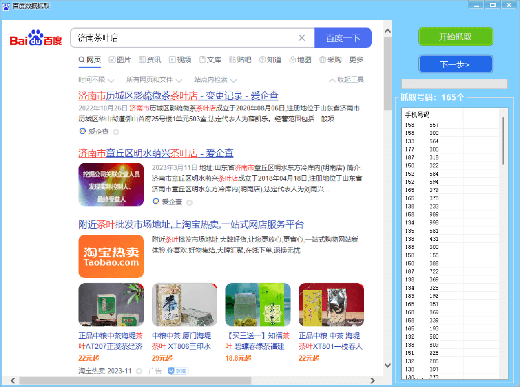The width and height of the screenshot is (520, 387).
Task: Collapse the search tools via 收起工具
Action: tap(346, 80)
